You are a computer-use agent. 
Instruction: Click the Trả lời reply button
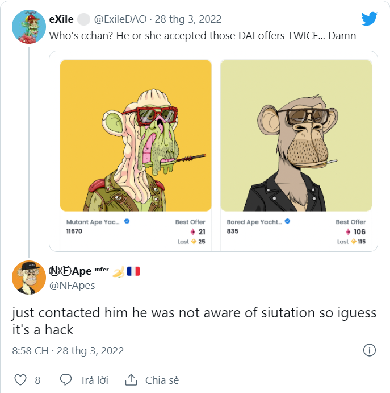93,380
